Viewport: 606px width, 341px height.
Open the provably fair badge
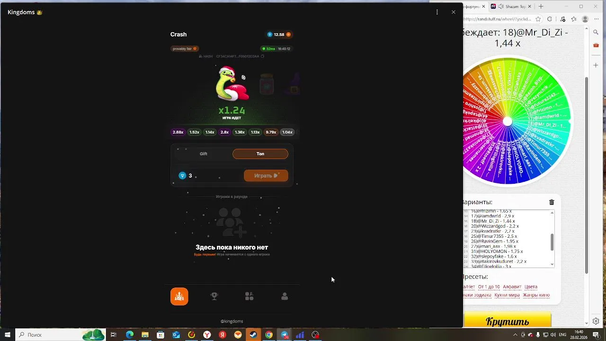tap(185, 49)
